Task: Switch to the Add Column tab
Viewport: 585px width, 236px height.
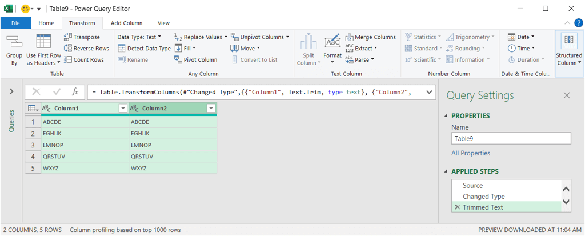Action: point(126,23)
